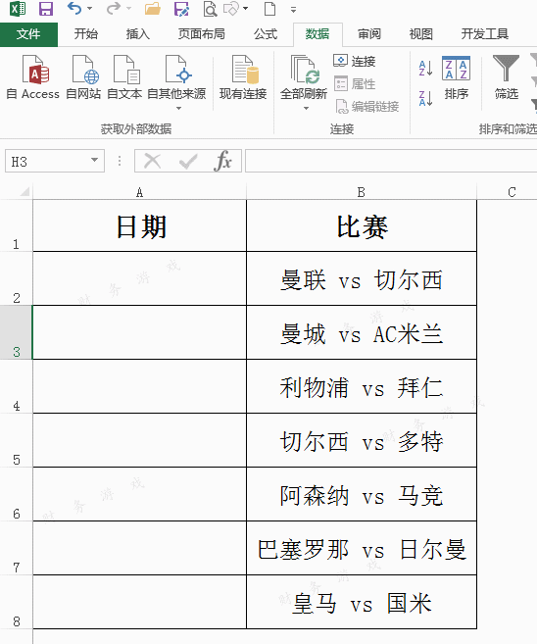Screen dimensions: 537x644
Task: Switch to the 插入 ribbon tab
Action: click(137, 34)
